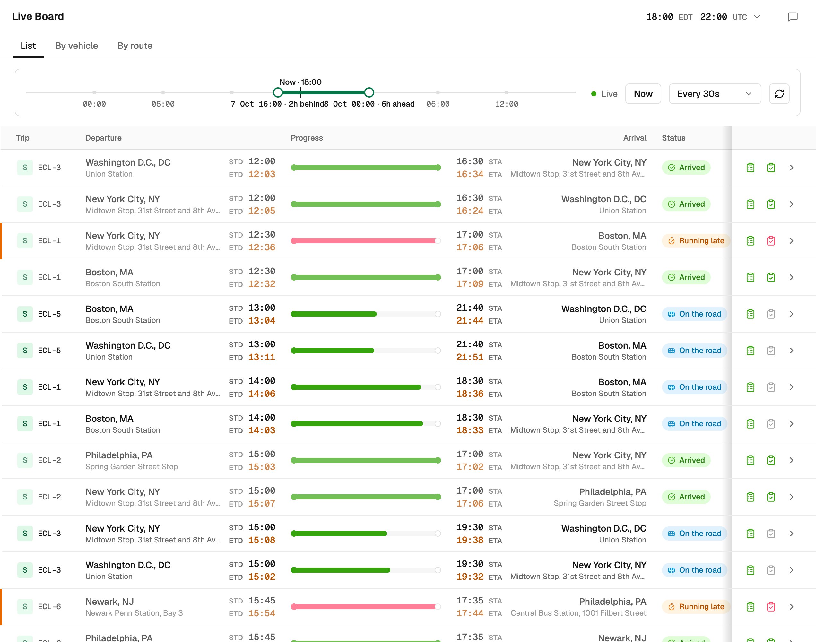Click ETA 21:51 on ECL-5 Washington row
The height and width of the screenshot is (642, 816).
pyautogui.click(x=469, y=358)
